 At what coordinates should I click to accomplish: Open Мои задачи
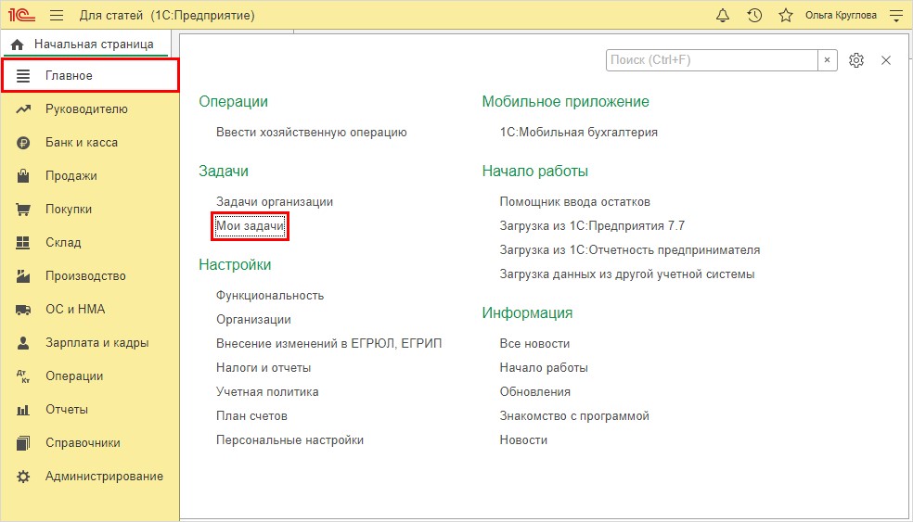coord(251,226)
